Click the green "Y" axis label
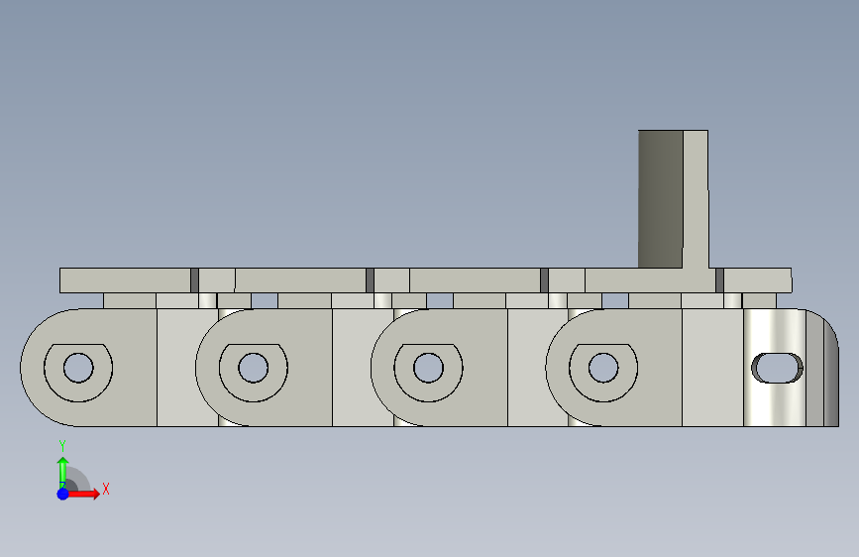 tap(62, 446)
